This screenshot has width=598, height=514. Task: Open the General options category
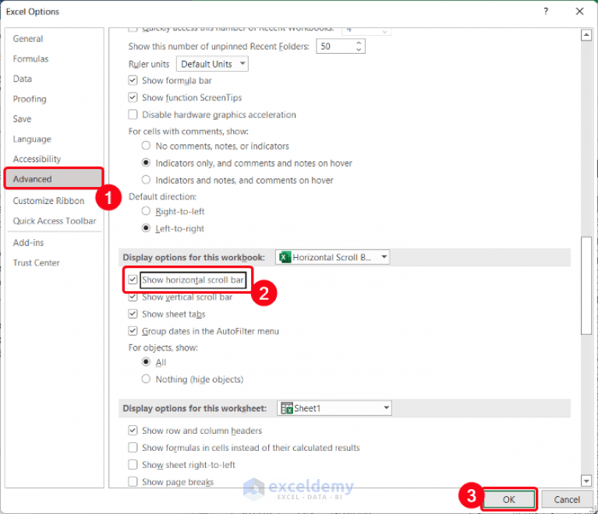[28, 39]
